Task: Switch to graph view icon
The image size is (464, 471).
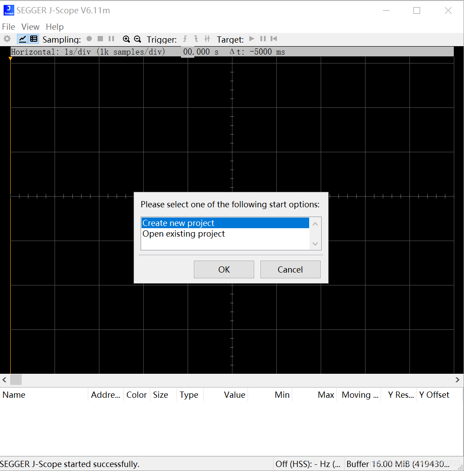Action: click(x=23, y=39)
